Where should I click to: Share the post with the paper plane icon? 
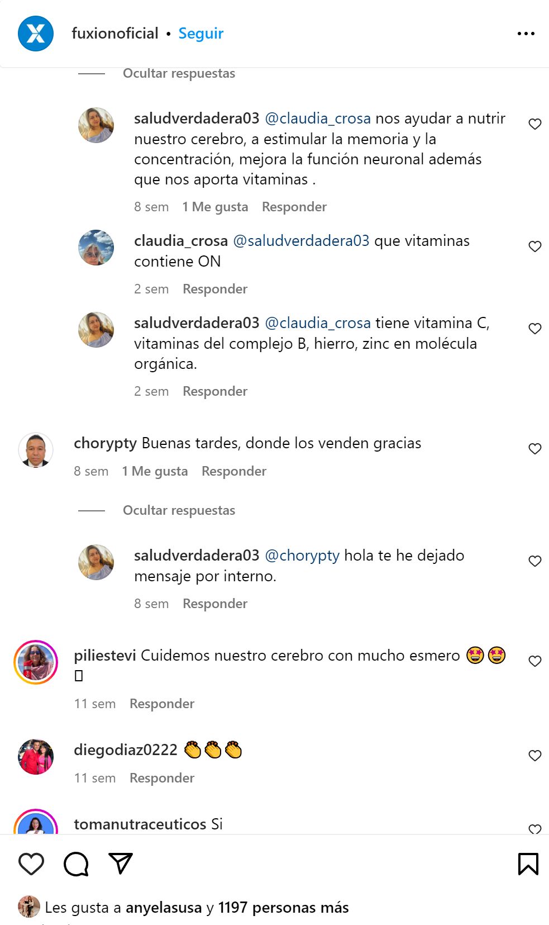pos(121,864)
